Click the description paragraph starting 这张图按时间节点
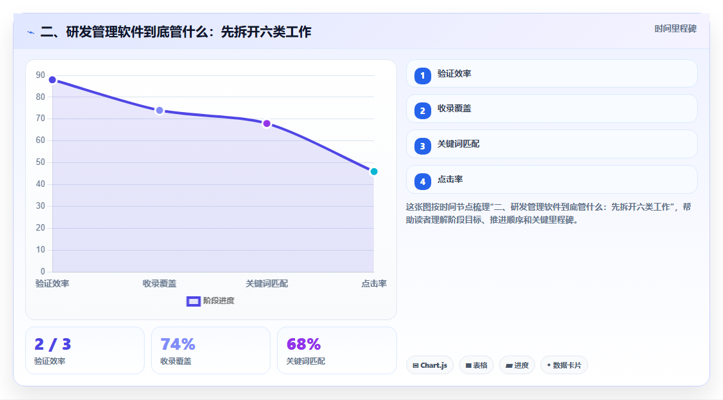Screen dimensions: 723x400 (x=548, y=213)
